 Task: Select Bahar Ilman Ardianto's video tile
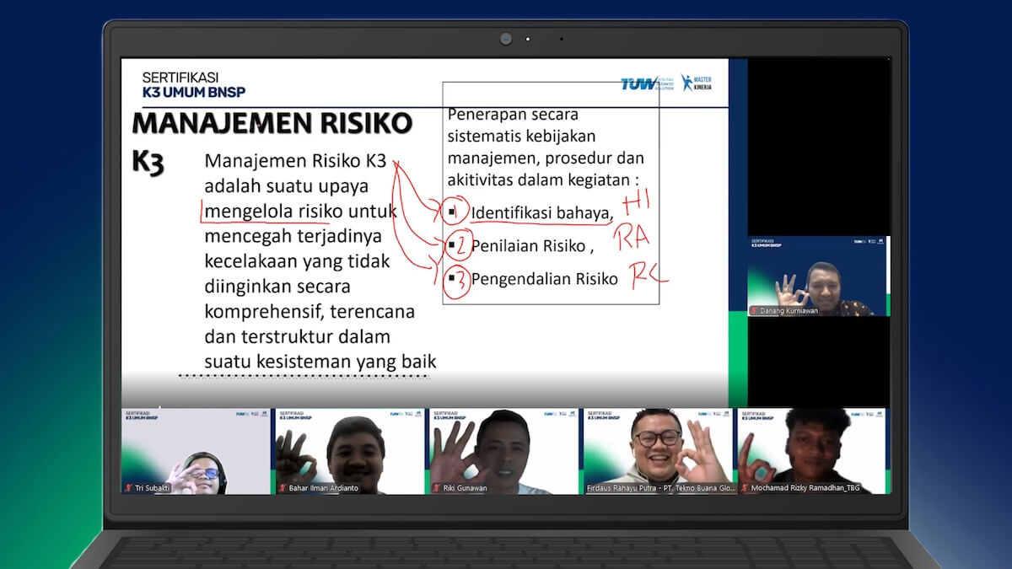pos(349,451)
